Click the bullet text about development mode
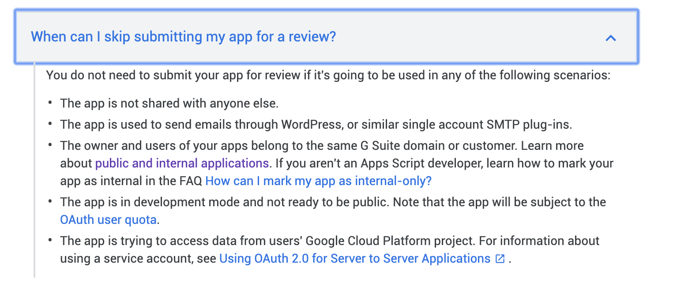692x290 pixels. pyautogui.click(x=333, y=211)
